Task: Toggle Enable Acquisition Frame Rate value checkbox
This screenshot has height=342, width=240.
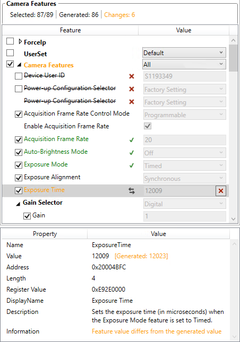Action: tap(148, 126)
